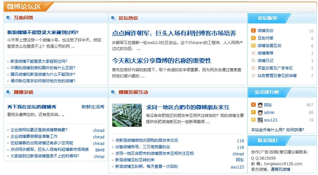Click the 新鲜生活秀 author link
Image resolution: width=318 pixels, height=175 pixels.
coord(93,107)
